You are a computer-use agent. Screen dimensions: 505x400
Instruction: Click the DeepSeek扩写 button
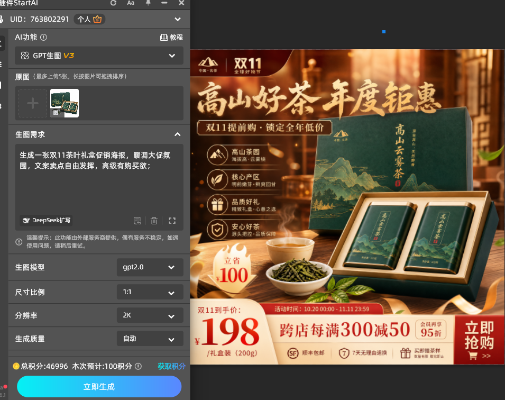click(46, 221)
